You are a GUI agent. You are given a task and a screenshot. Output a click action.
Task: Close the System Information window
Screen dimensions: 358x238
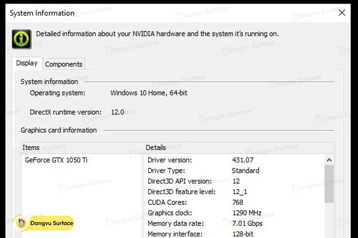(342, 13)
